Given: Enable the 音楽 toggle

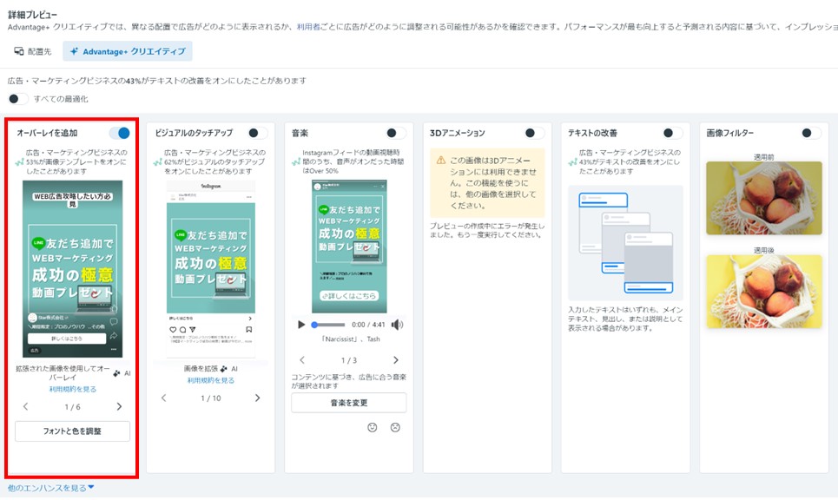Looking at the screenshot, I should pos(396,133).
